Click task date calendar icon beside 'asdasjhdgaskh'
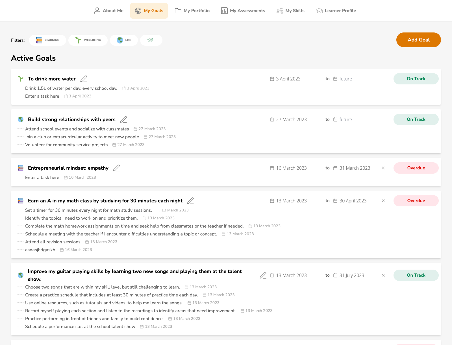Viewport: 452px width, 345px height. coord(62,250)
